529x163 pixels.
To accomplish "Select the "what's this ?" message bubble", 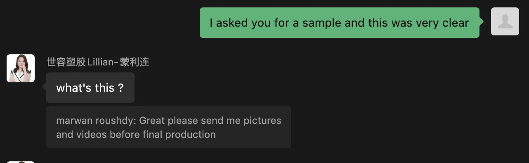I will (90, 88).
